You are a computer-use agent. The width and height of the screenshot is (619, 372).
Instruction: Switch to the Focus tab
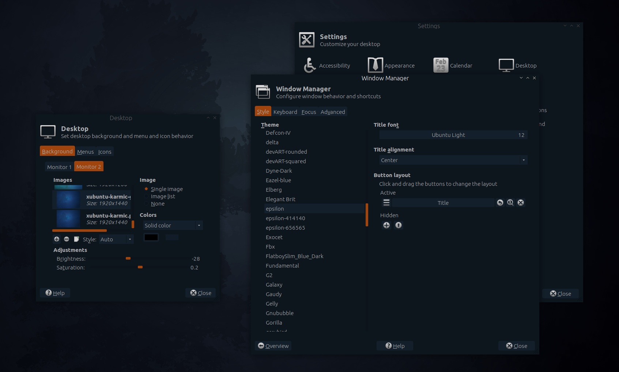pos(309,112)
